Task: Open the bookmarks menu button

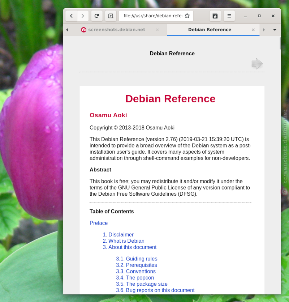Action: pos(215,16)
